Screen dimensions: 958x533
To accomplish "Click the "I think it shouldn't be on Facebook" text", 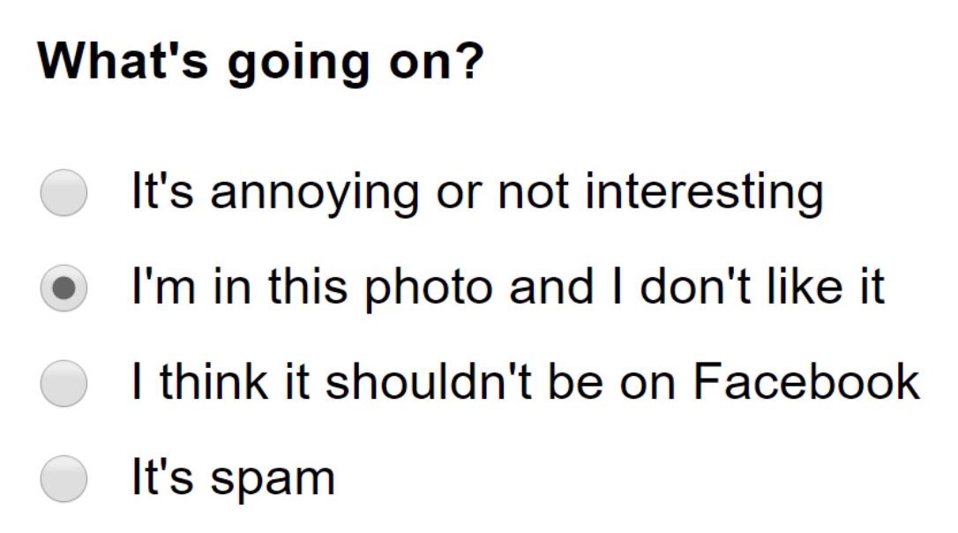I will (526, 382).
